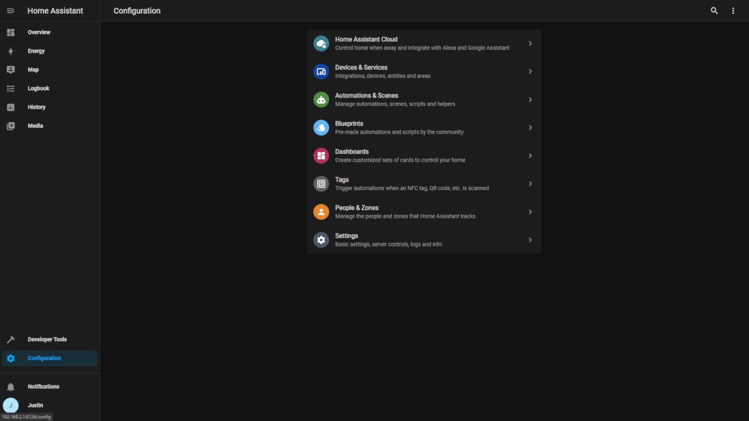Click the People & Zones person icon
749x421 pixels.
pos(321,212)
